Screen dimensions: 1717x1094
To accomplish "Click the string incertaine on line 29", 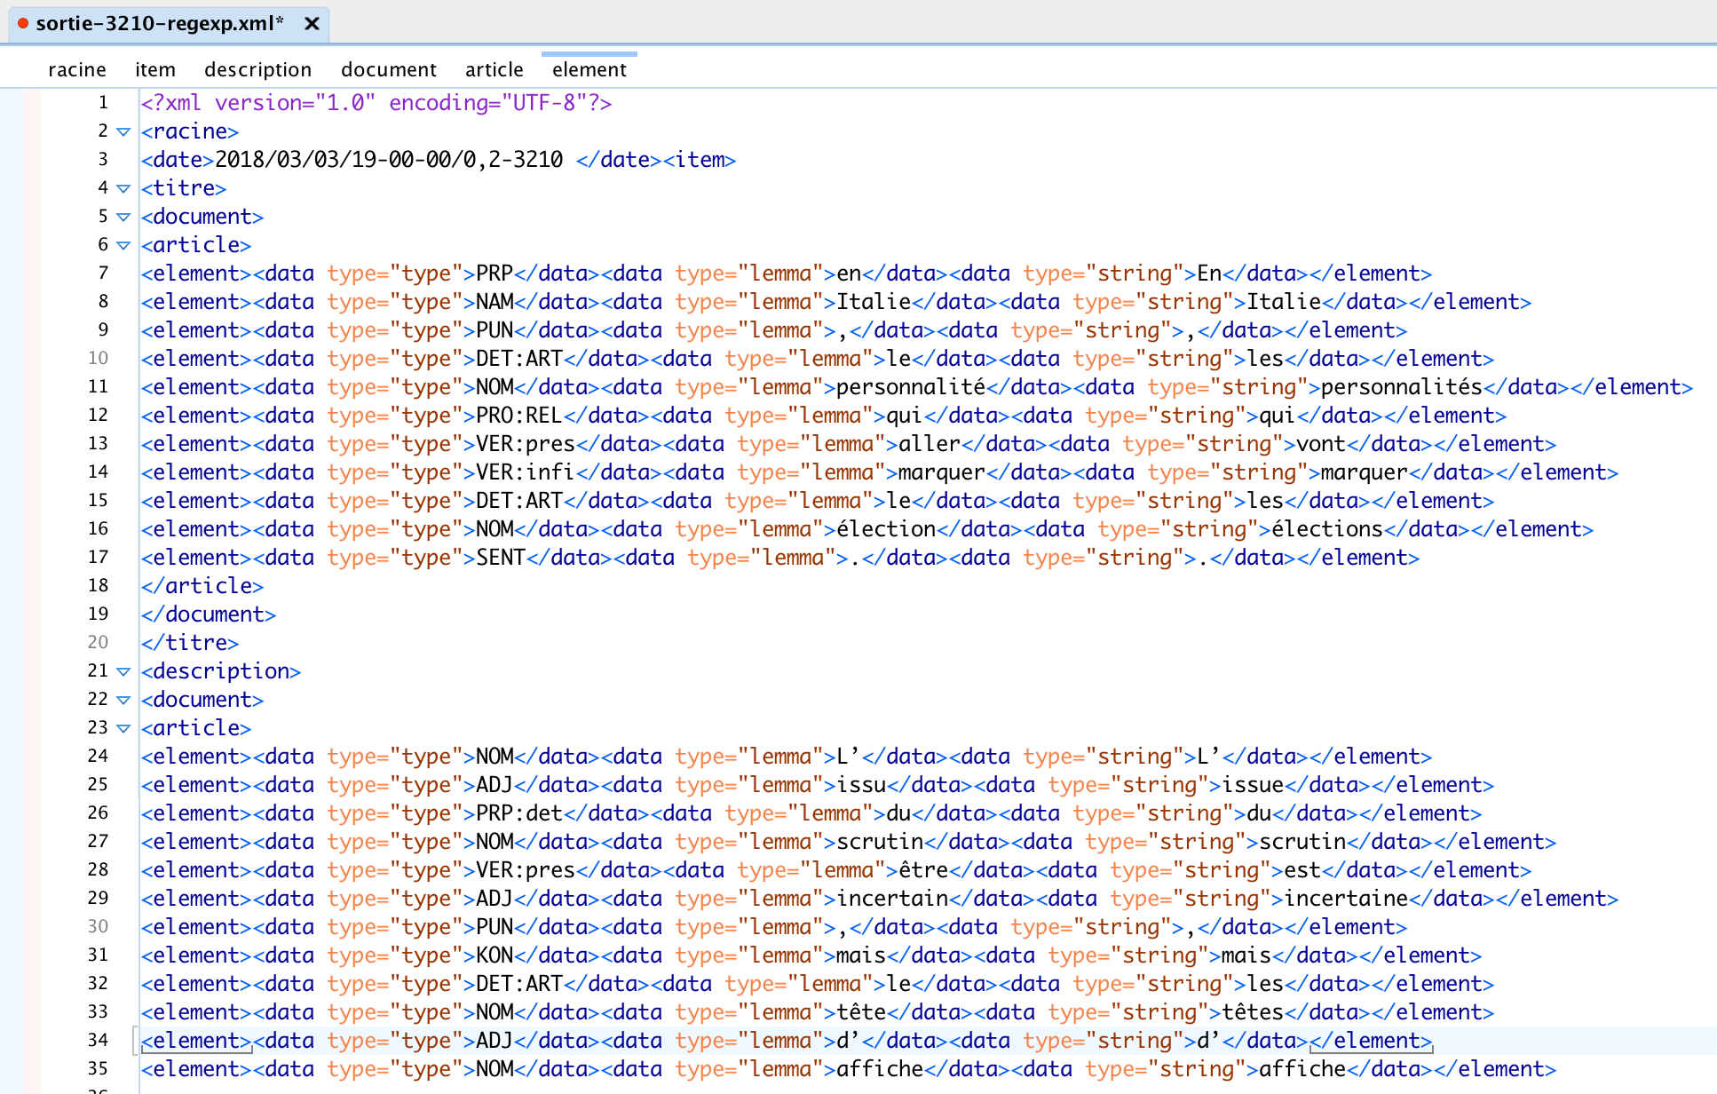I will click(1346, 899).
